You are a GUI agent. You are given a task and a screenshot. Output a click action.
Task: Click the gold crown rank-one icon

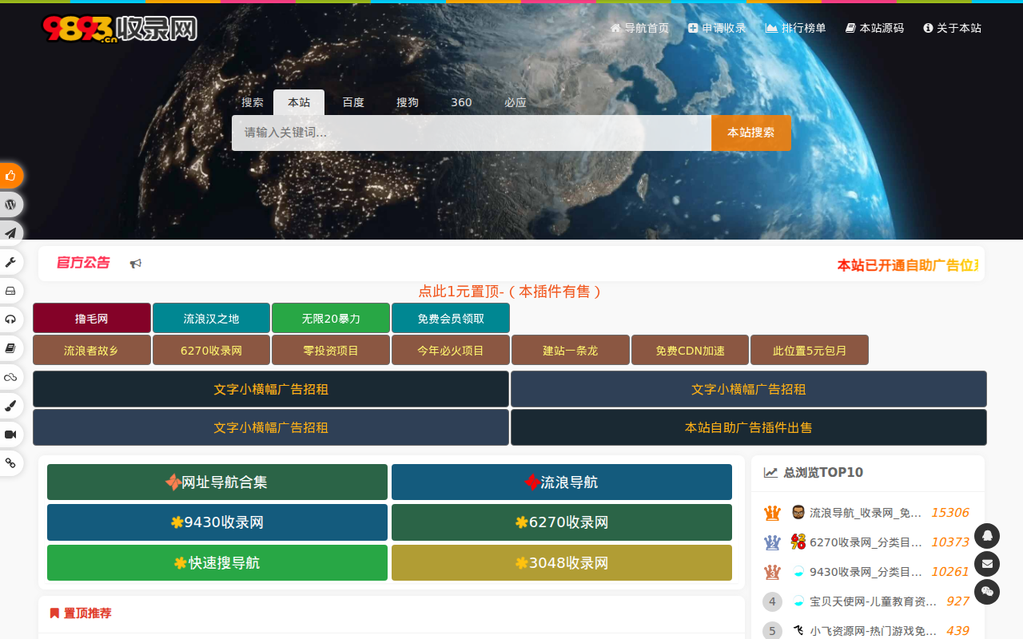tap(772, 513)
